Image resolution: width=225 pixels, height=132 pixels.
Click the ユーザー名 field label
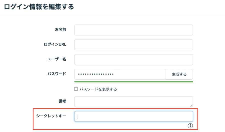pyautogui.click(x=57, y=59)
